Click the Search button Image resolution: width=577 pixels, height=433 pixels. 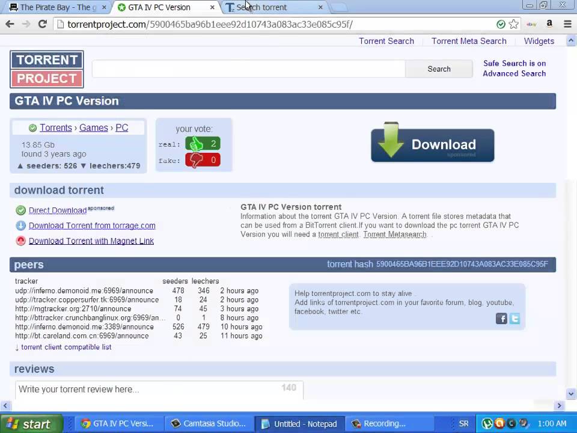pos(439,69)
